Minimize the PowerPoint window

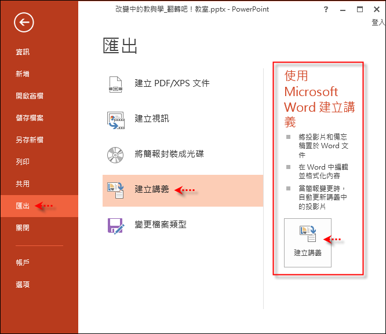(343, 10)
